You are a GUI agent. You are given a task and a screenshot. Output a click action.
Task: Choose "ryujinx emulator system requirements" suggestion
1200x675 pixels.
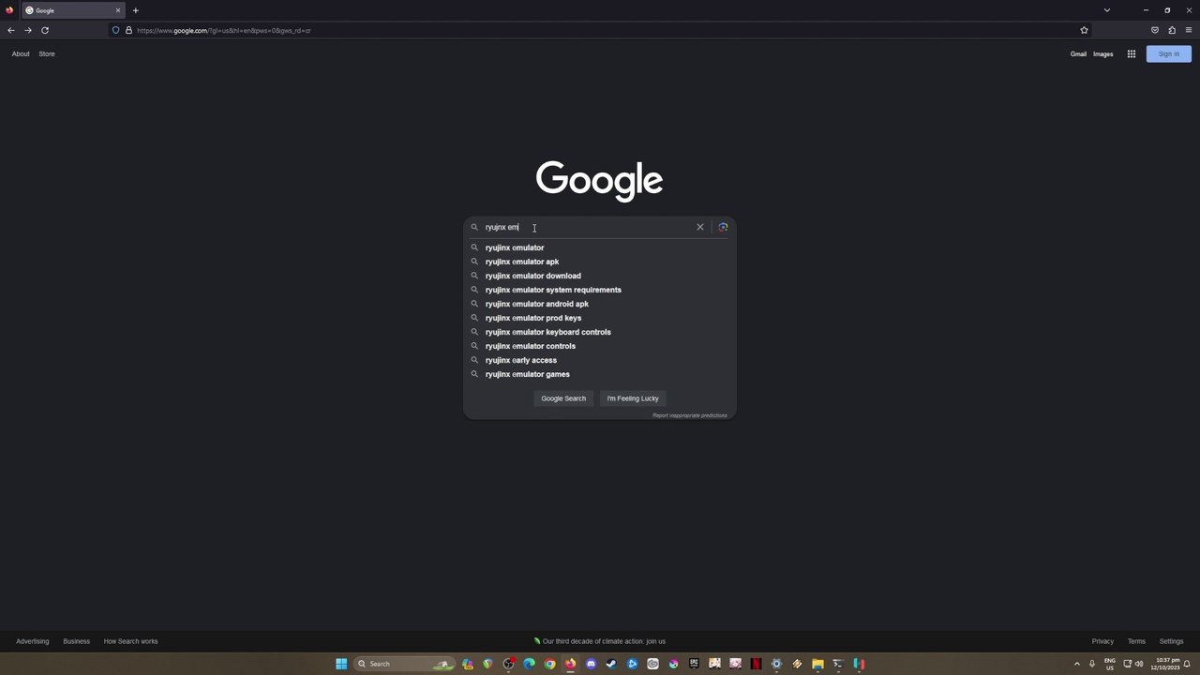pyautogui.click(x=600, y=290)
